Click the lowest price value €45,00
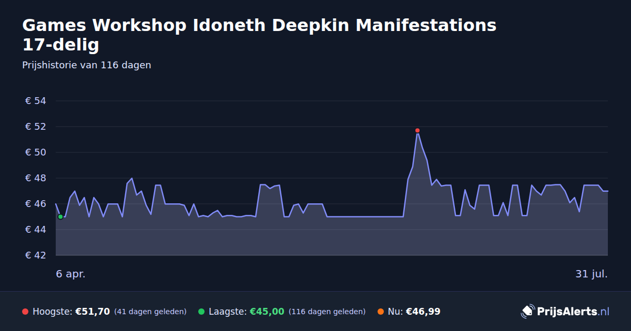The image size is (631, 331). pyautogui.click(x=267, y=312)
